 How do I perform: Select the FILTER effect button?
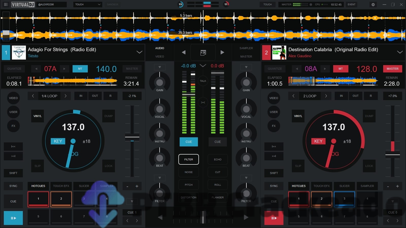tap(189, 159)
